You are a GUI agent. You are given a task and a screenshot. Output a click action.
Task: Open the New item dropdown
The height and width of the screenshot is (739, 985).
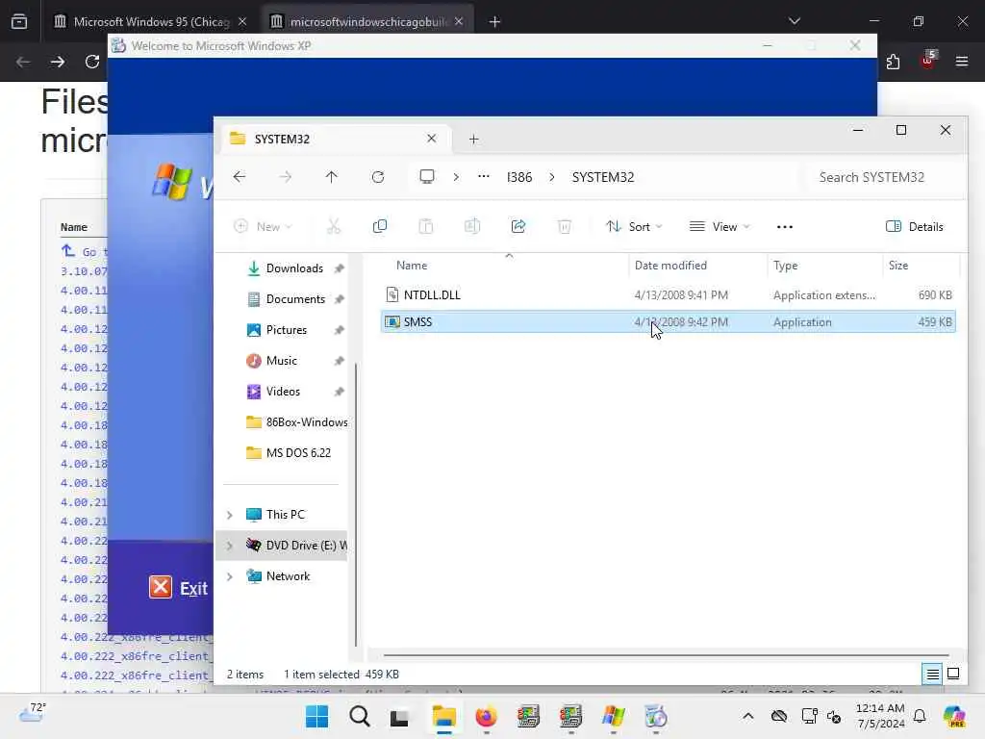tap(263, 227)
